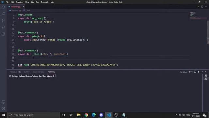Select the Python terminal profile label
209x118 pixels.
point(184,72)
